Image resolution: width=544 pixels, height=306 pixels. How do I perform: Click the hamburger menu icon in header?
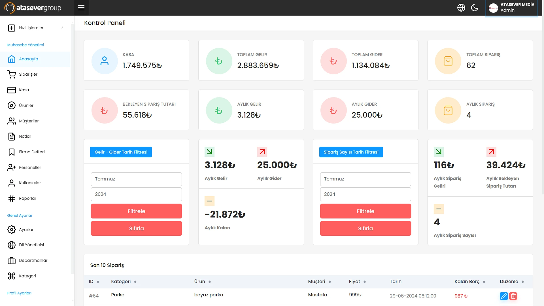coord(81,8)
